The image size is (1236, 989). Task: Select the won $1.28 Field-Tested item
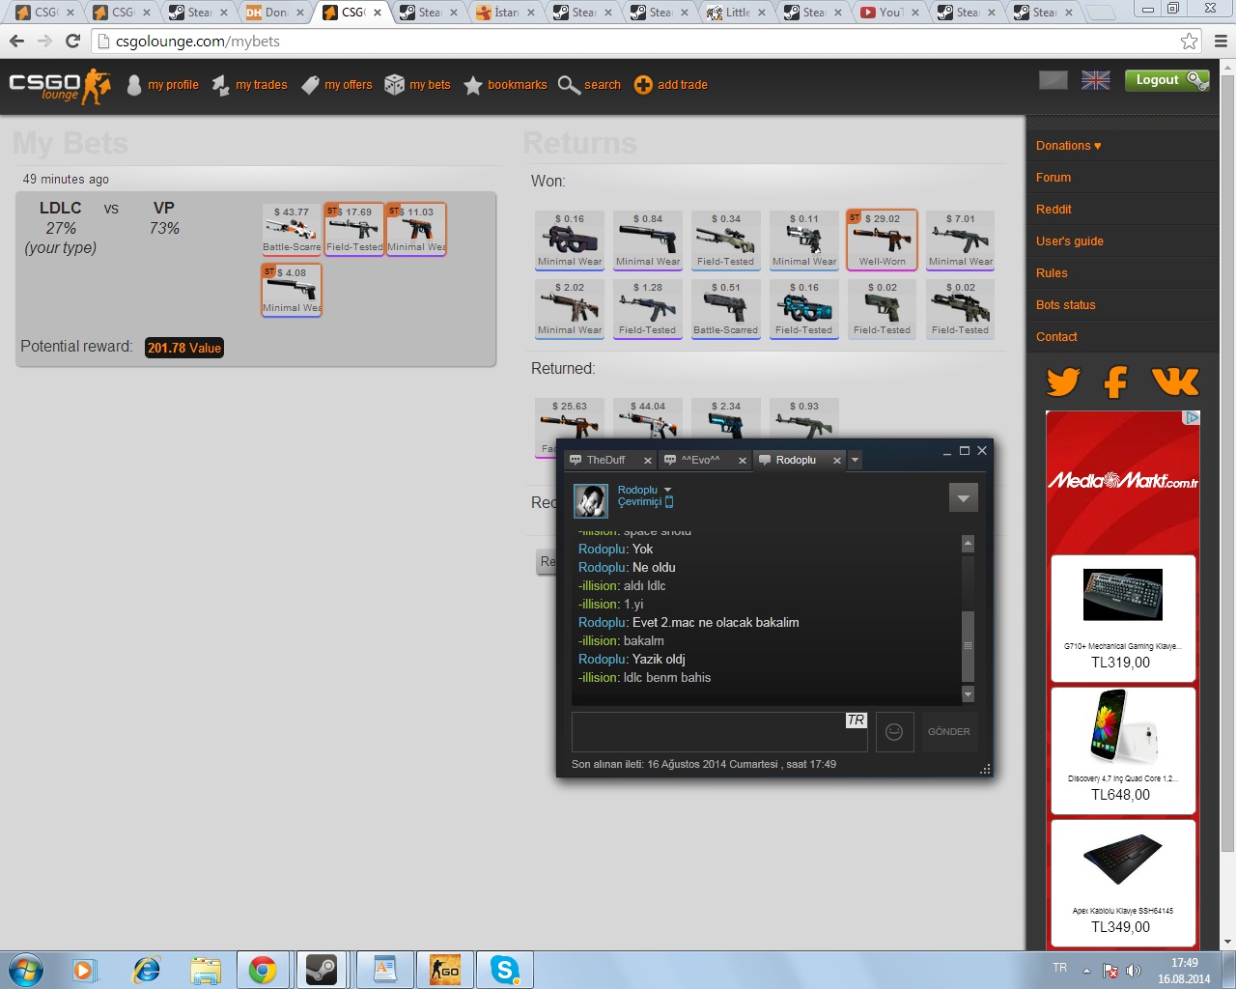click(x=648, y=308)
